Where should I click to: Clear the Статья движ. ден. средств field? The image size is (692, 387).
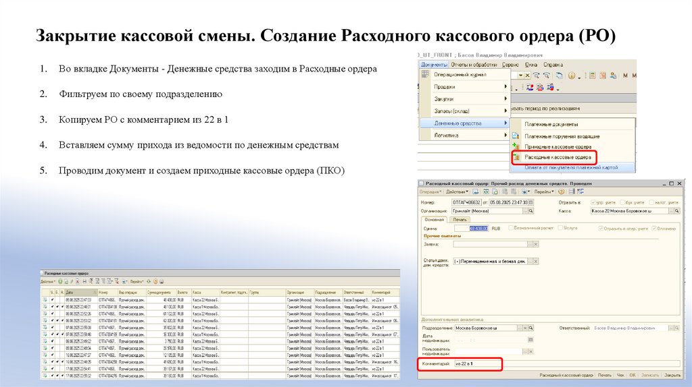536,262
